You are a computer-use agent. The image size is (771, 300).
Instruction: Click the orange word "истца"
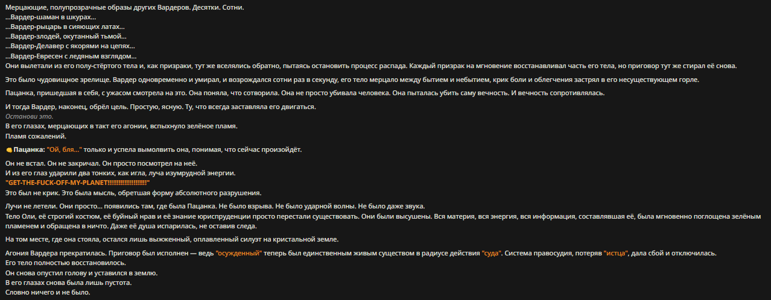(617, 254)
